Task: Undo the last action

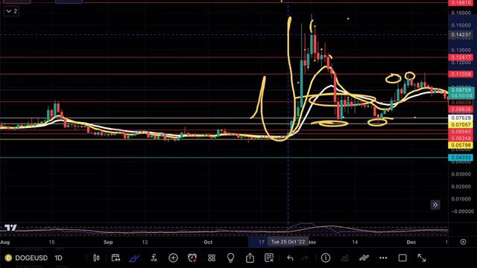Action: tap(290, 258)
